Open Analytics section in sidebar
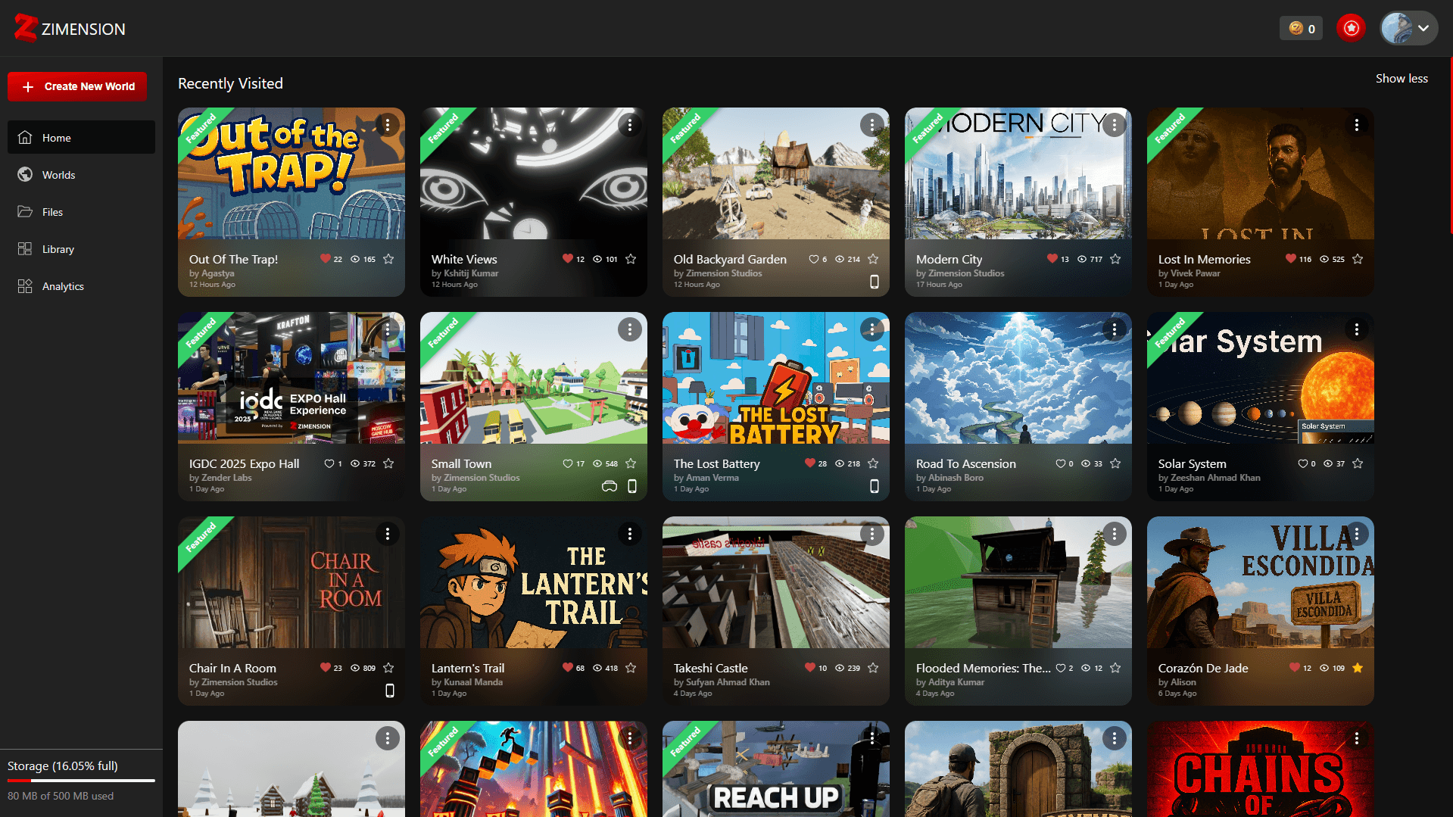Viewport: 1453px width, 817px height. [x=81, y=285]
